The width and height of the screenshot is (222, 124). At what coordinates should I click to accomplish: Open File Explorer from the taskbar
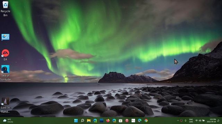89,121
